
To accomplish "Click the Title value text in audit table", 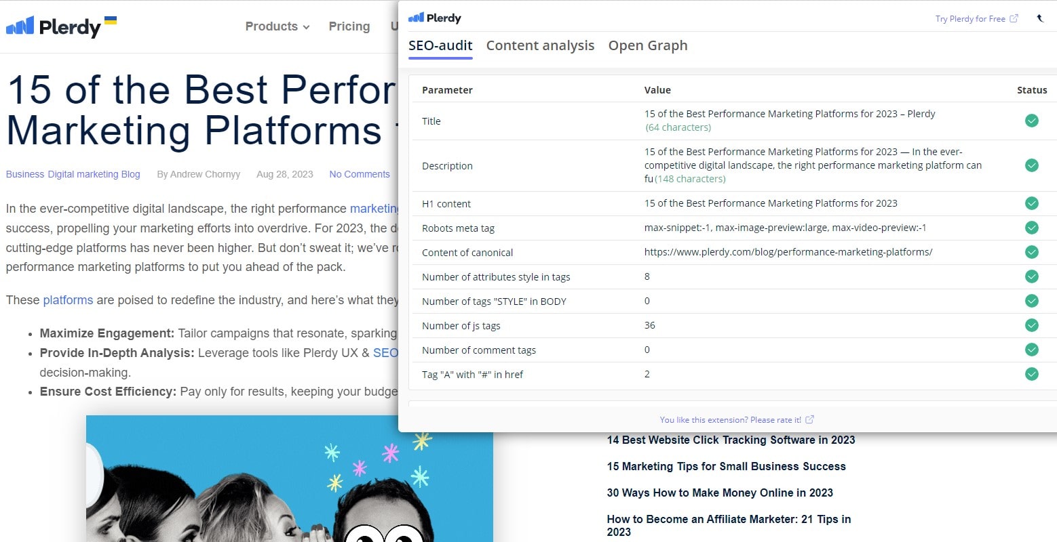I will [x=790, y=114].
